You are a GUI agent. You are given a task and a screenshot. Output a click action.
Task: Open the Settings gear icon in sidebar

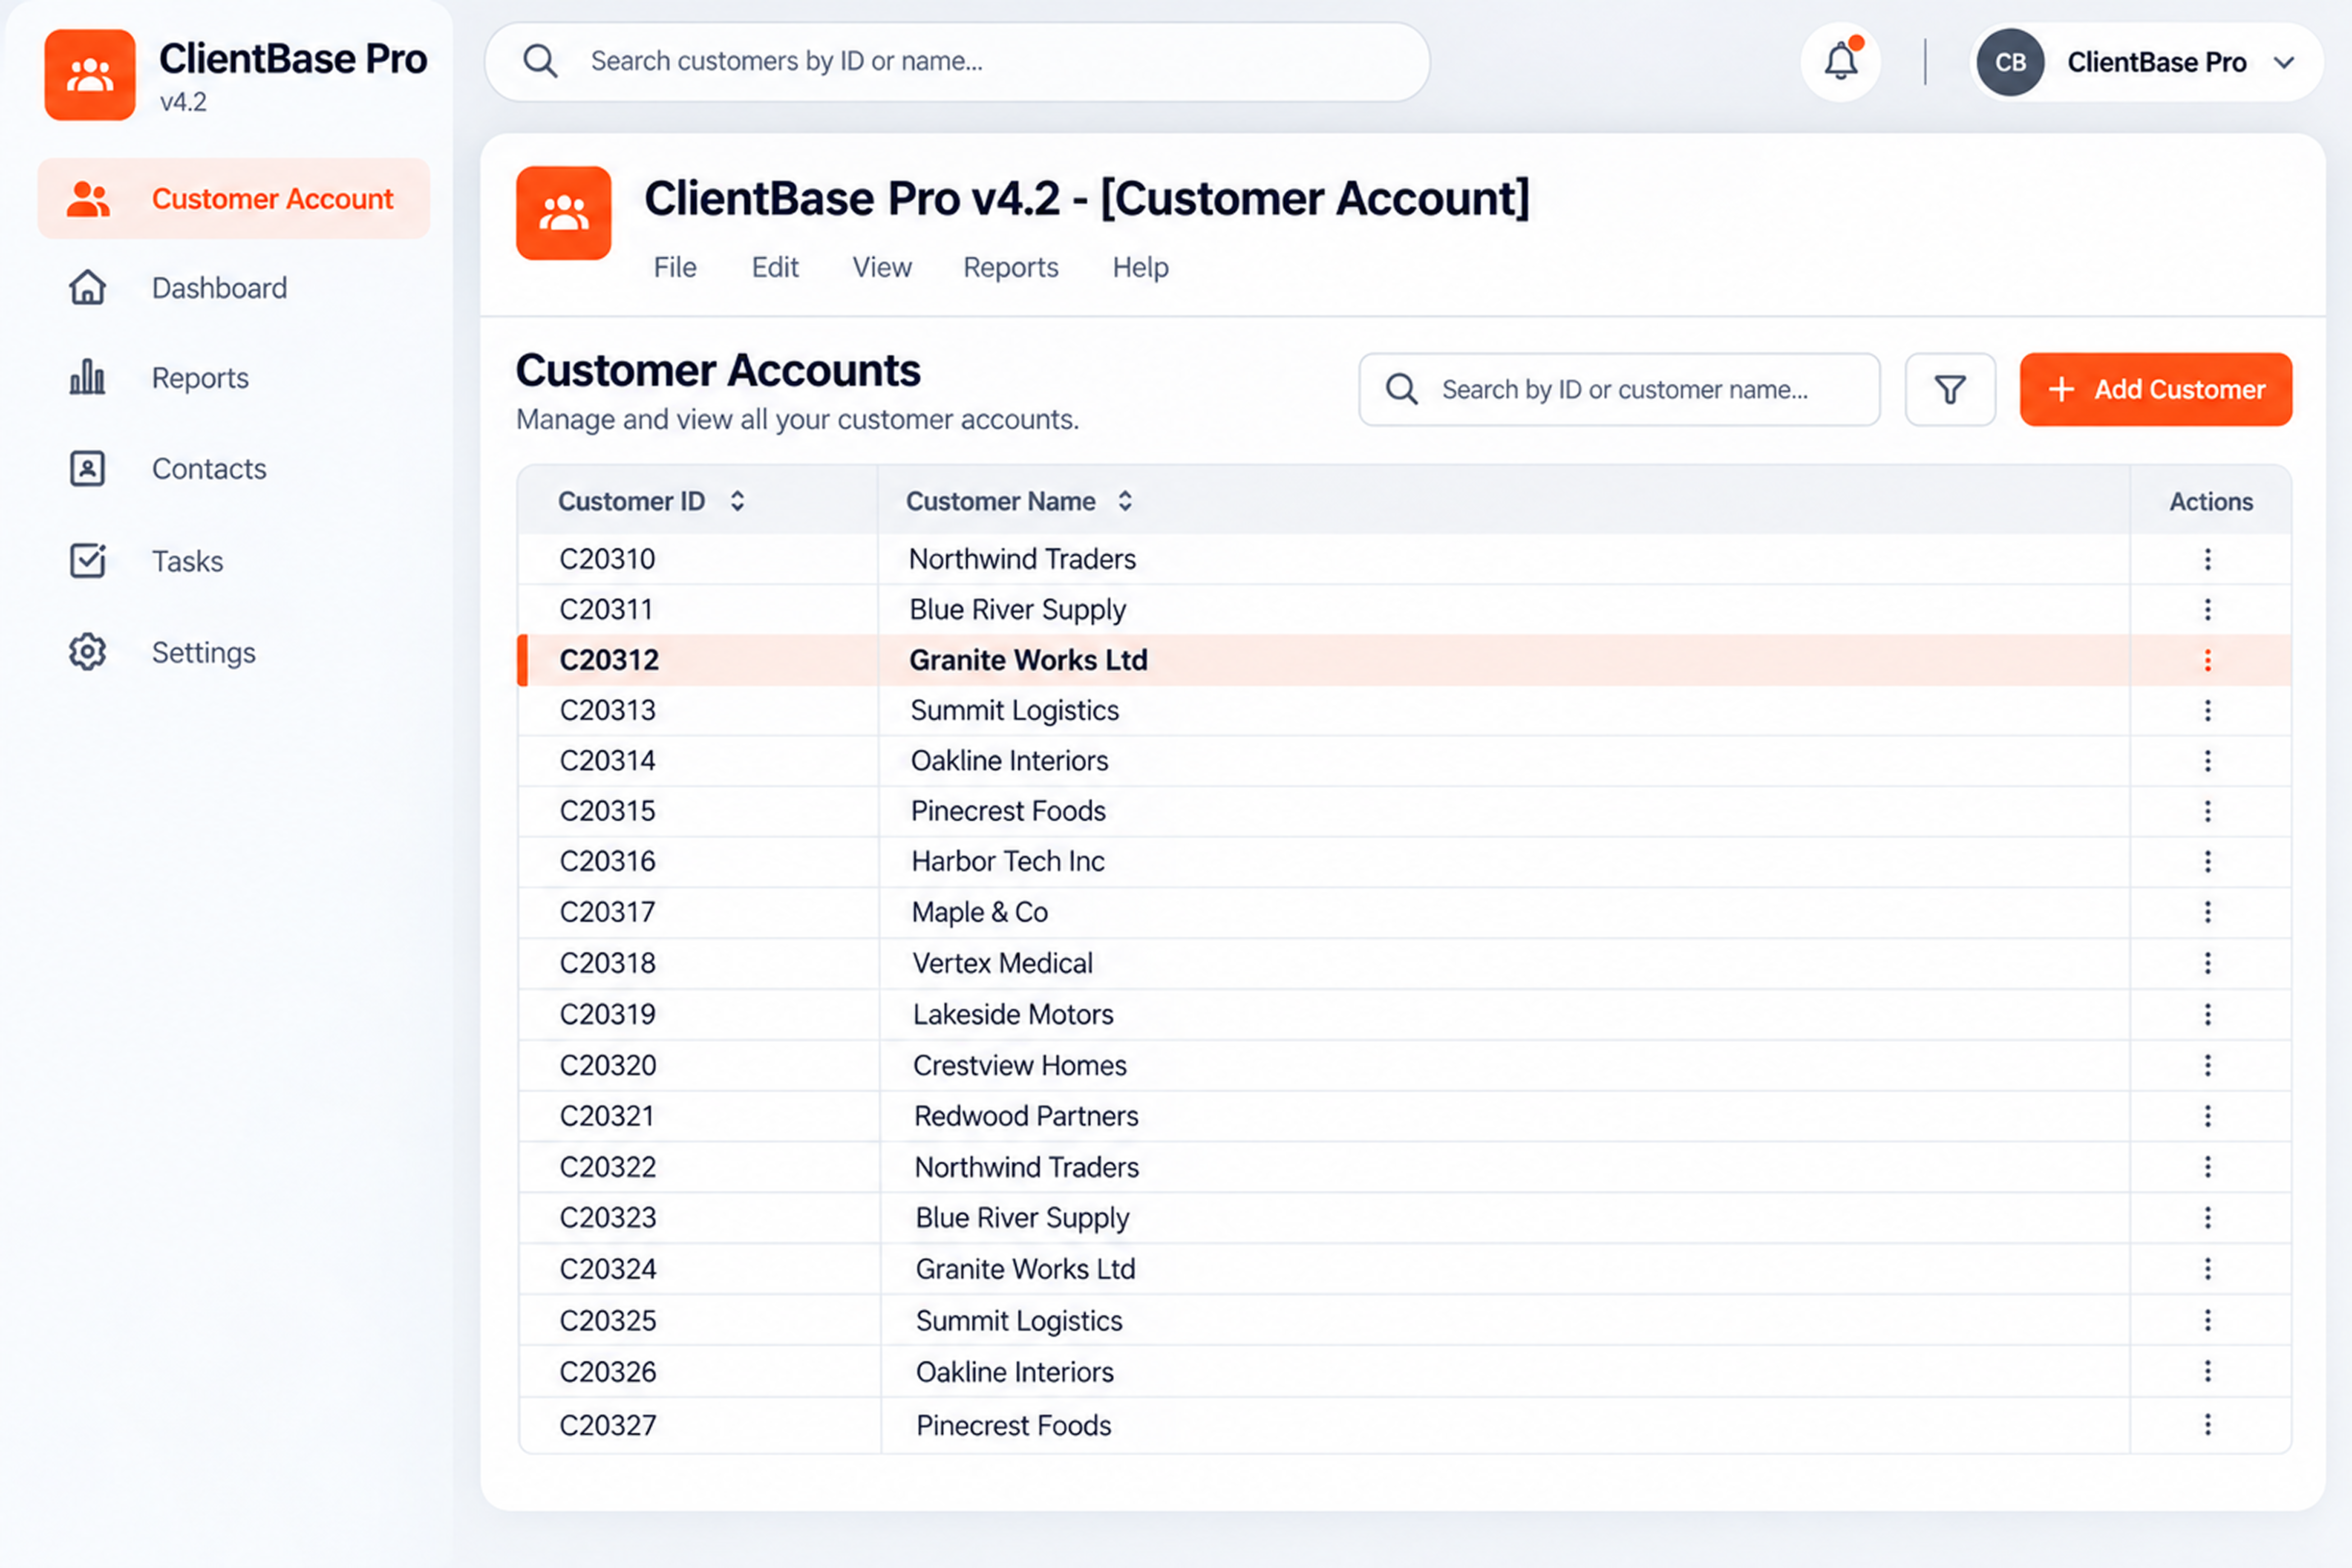pos(87,652)
